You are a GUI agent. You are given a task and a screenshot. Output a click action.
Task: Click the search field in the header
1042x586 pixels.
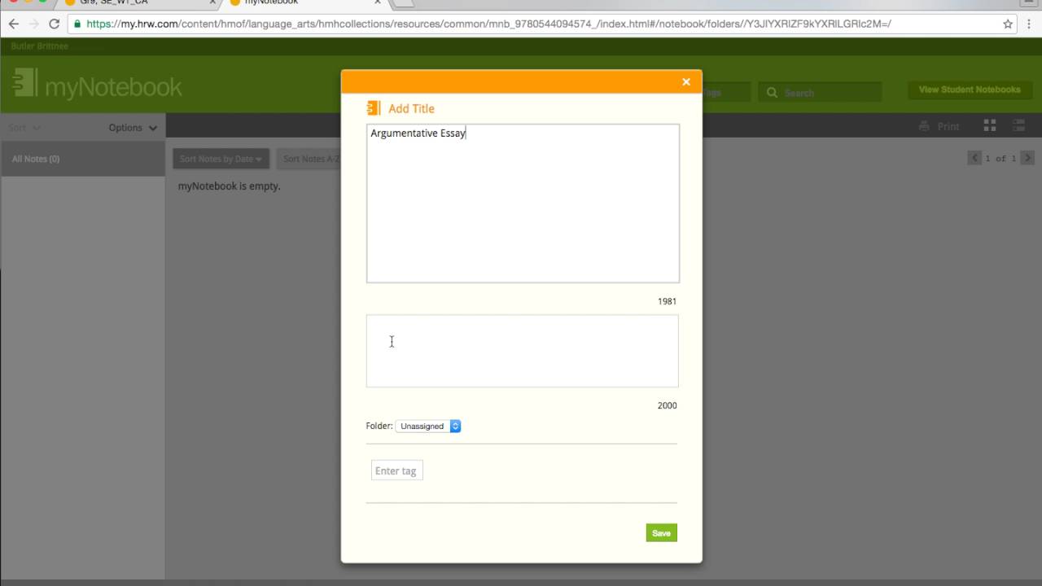[820, 93]
